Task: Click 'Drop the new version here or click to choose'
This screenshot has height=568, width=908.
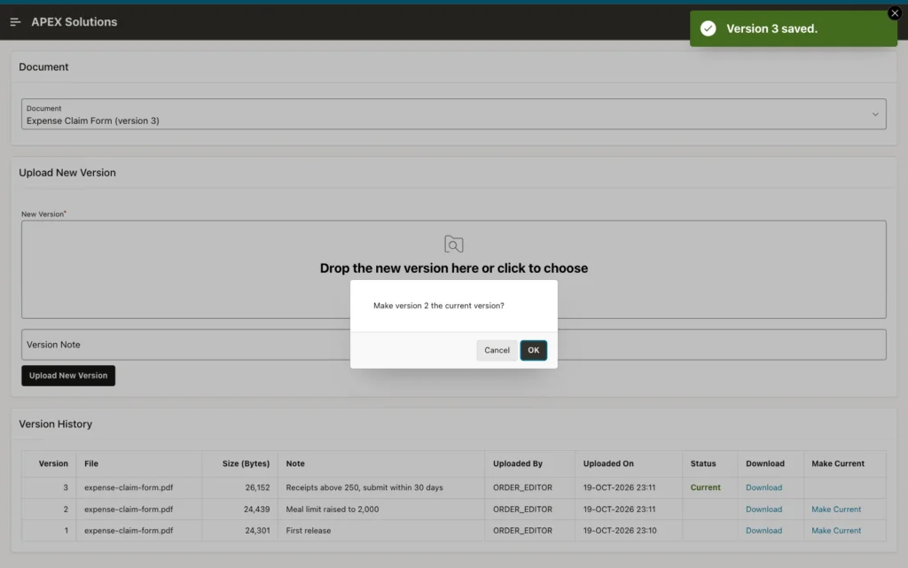Action: click(x=453, y=268)
